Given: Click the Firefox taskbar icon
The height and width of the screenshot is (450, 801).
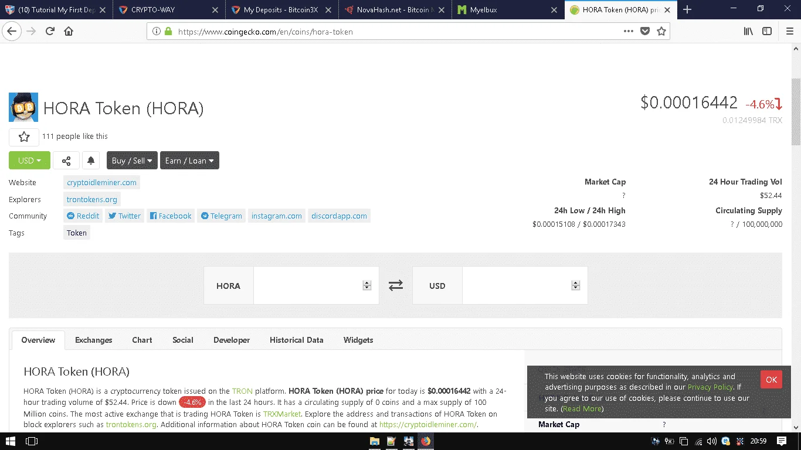Looking at the screenshot, I should [x=425, y=441].
